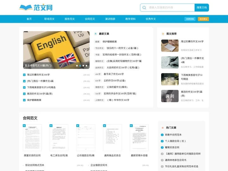Click the 节日作文 category tag

pyautogui.click(x=99, y=48)
